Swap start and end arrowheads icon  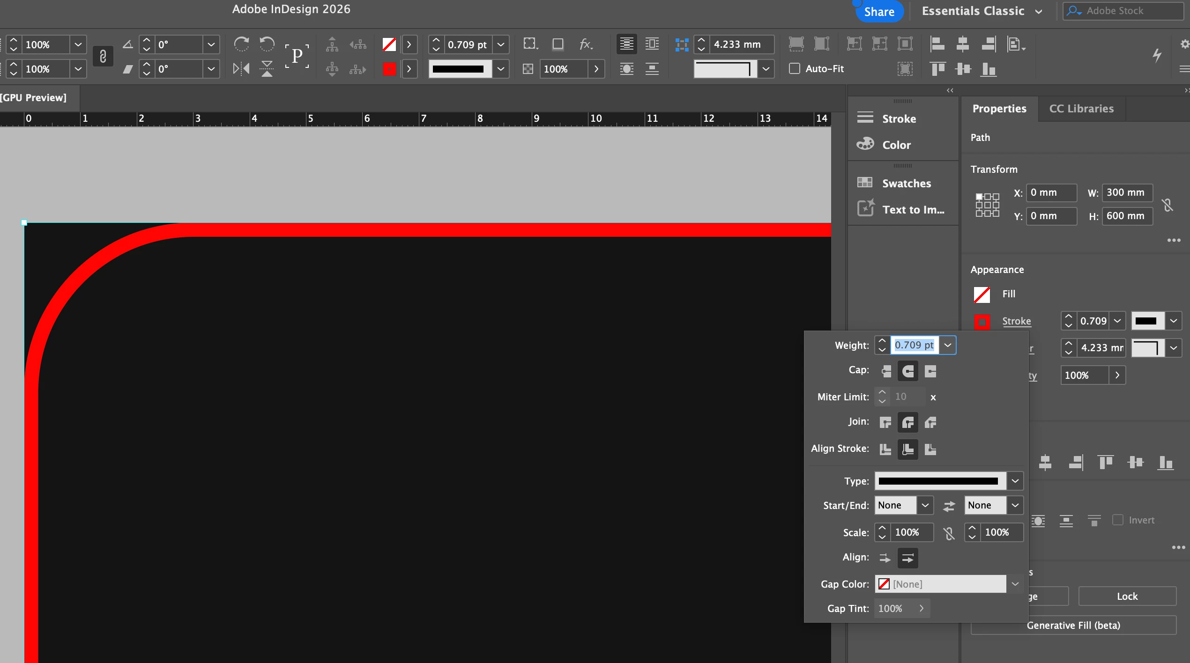tap(949, 506)
